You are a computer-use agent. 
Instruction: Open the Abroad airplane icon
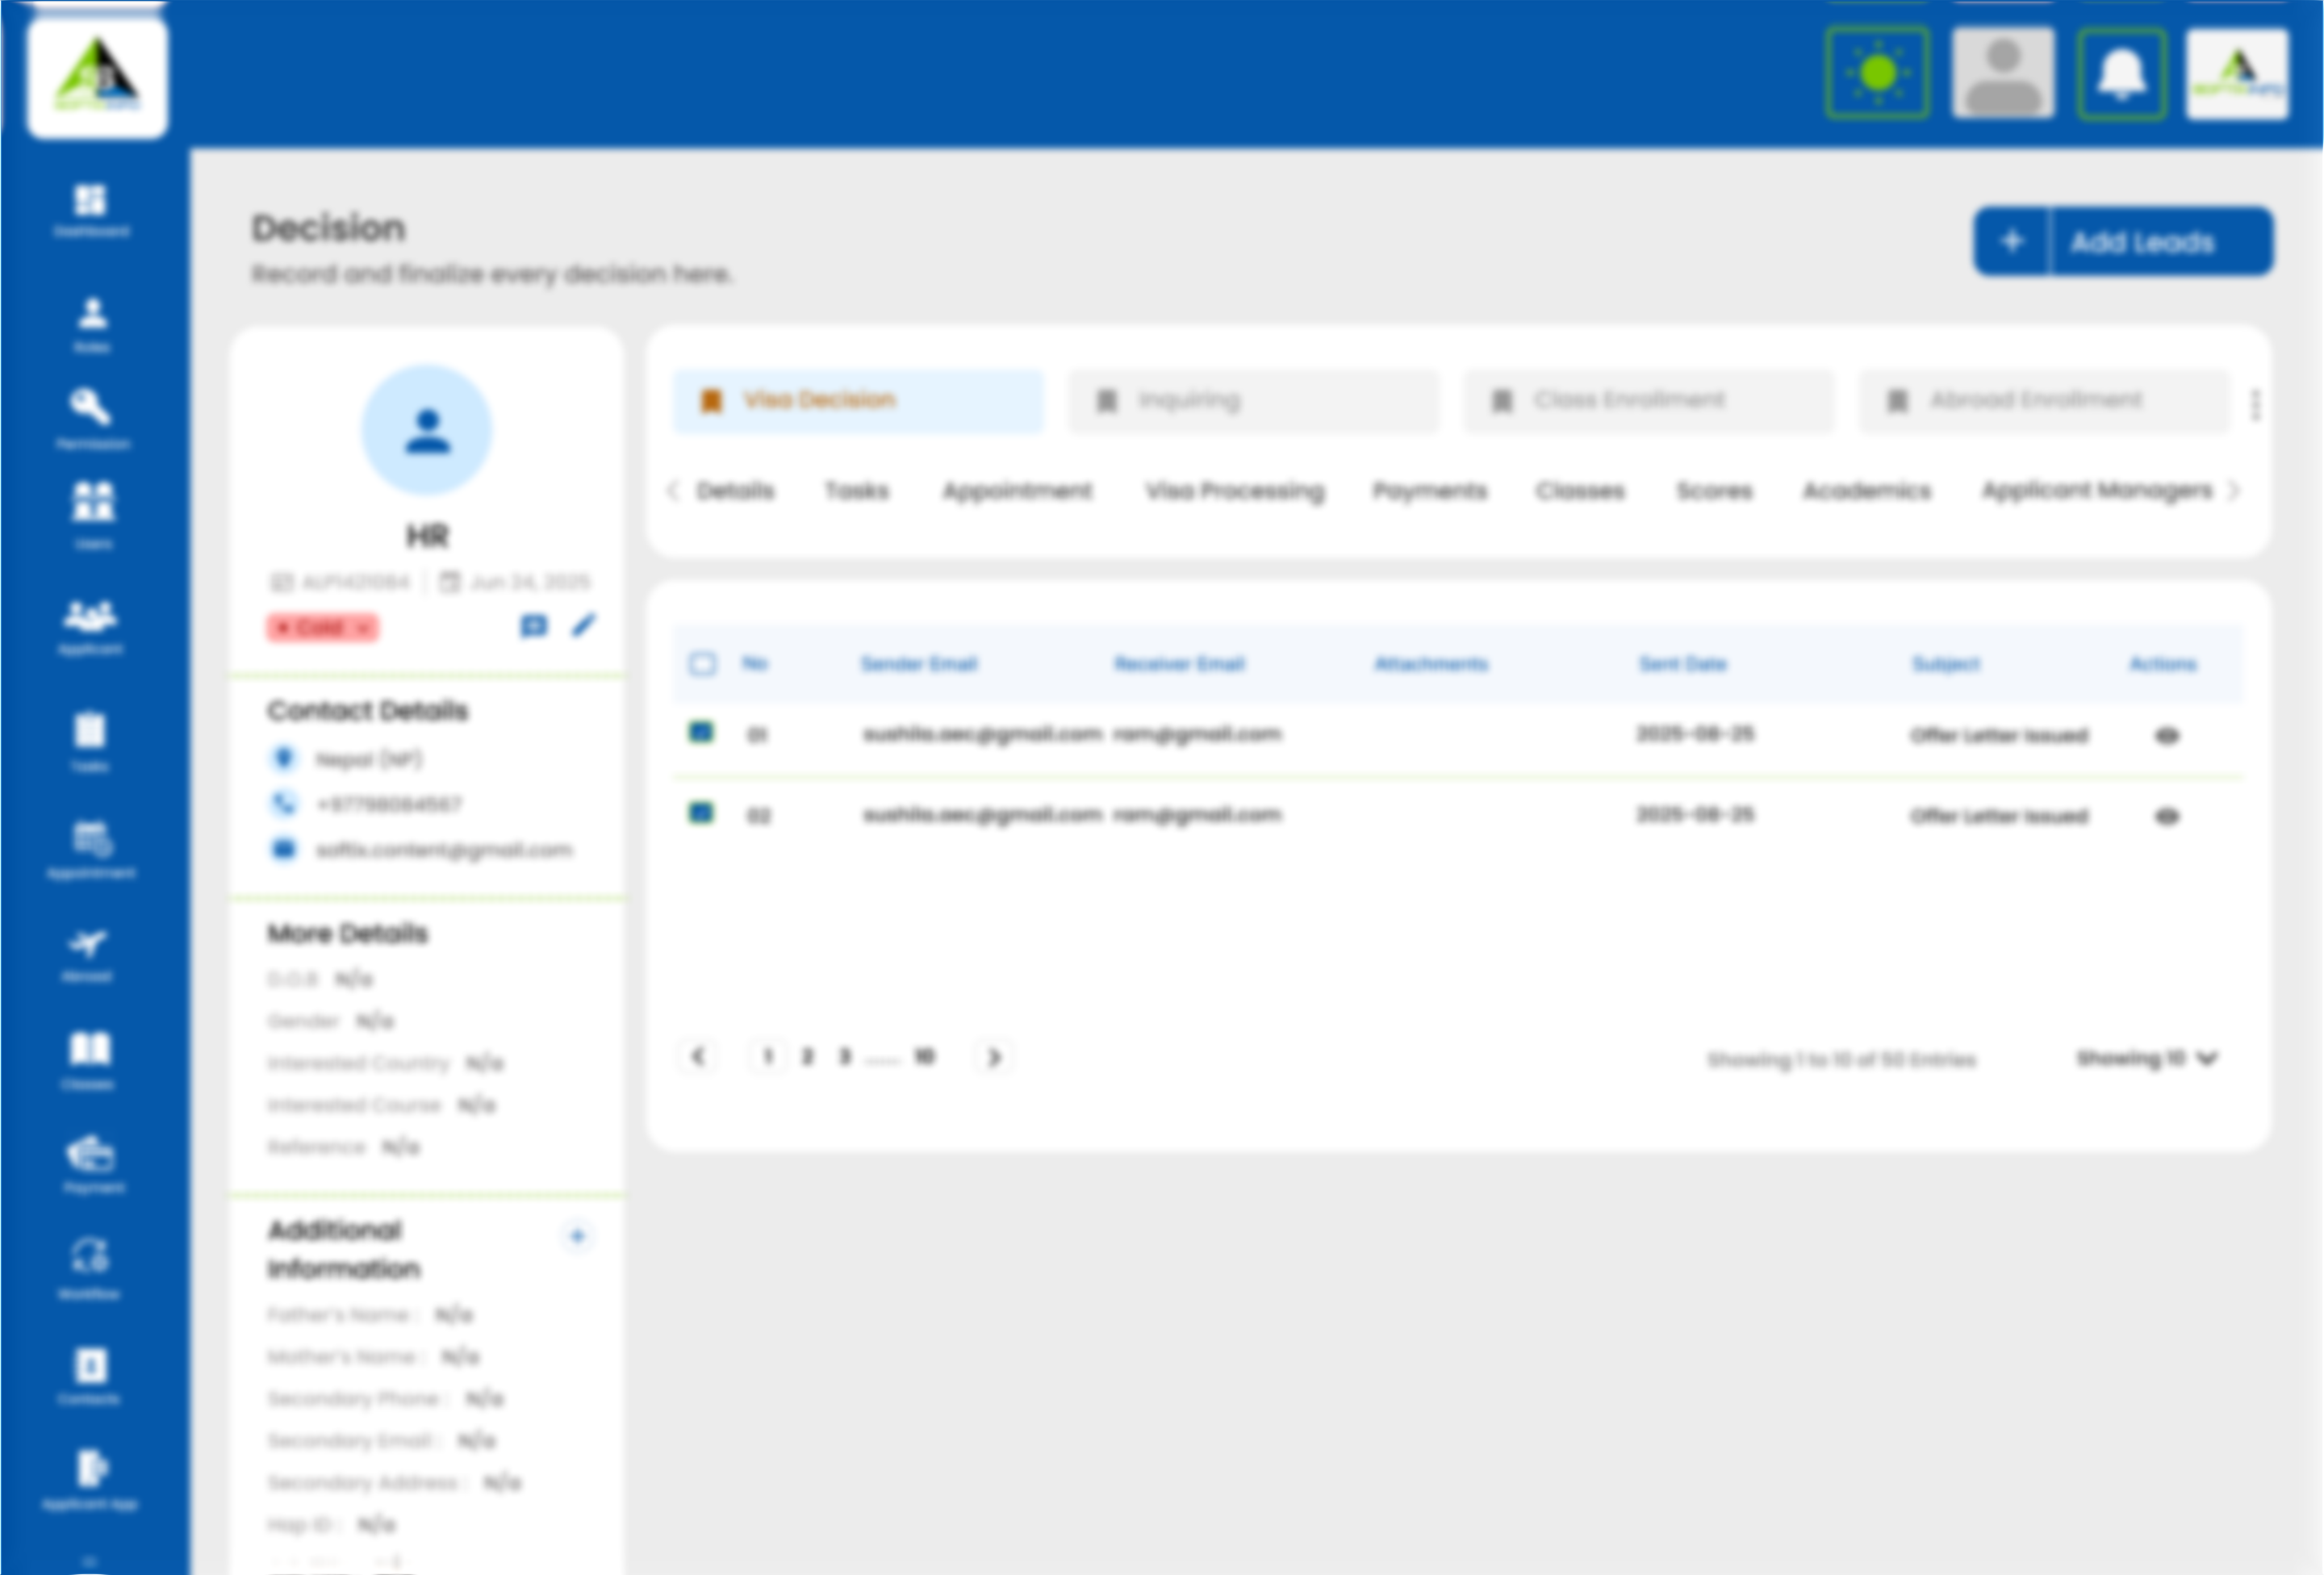tap(89, 945)
